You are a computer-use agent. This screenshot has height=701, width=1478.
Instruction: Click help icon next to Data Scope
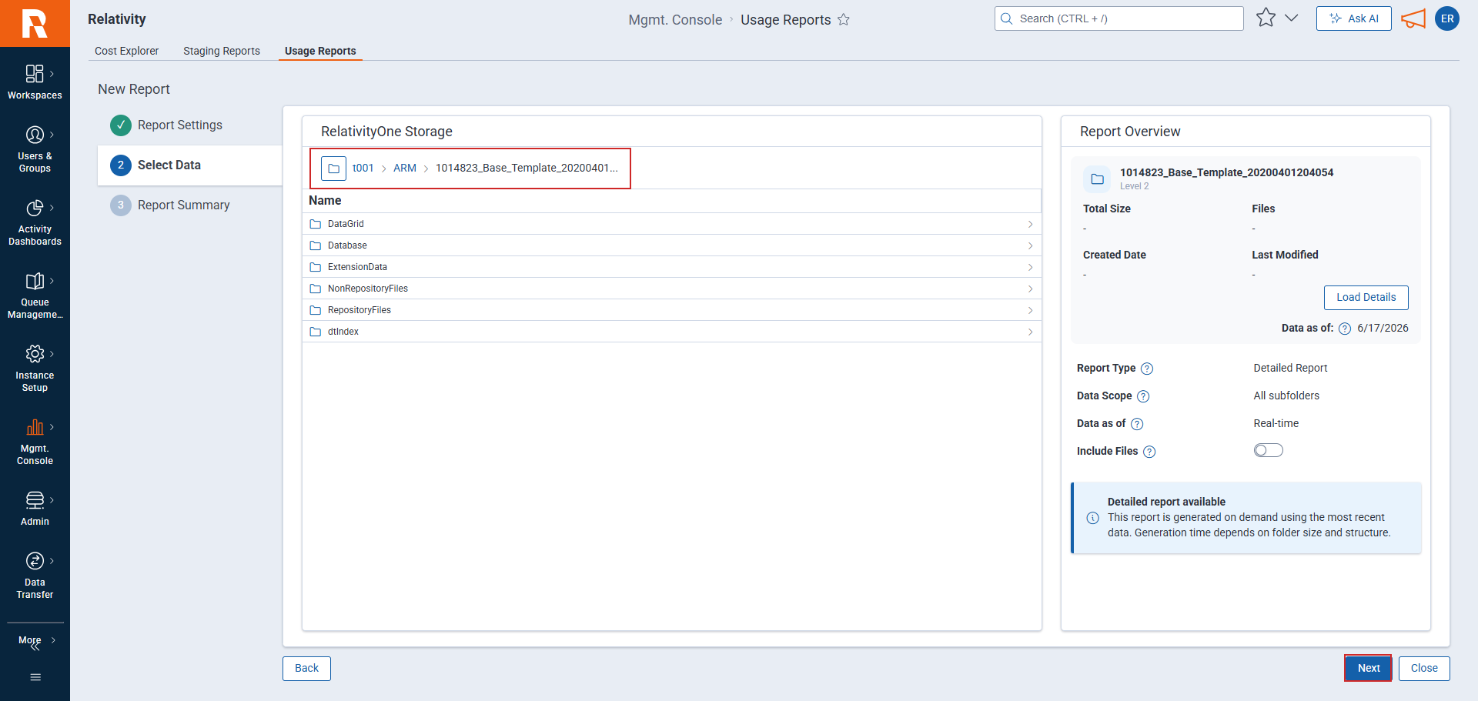click(1143, 396)
